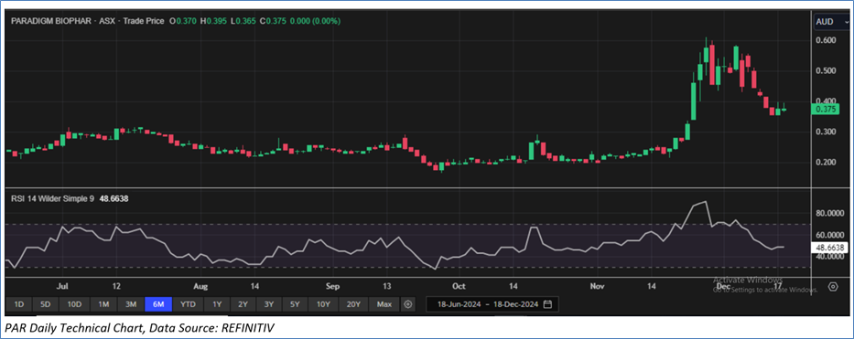Switch chart to 3M range
Viewport: 854px width, 339px height.
coord(131,304)
